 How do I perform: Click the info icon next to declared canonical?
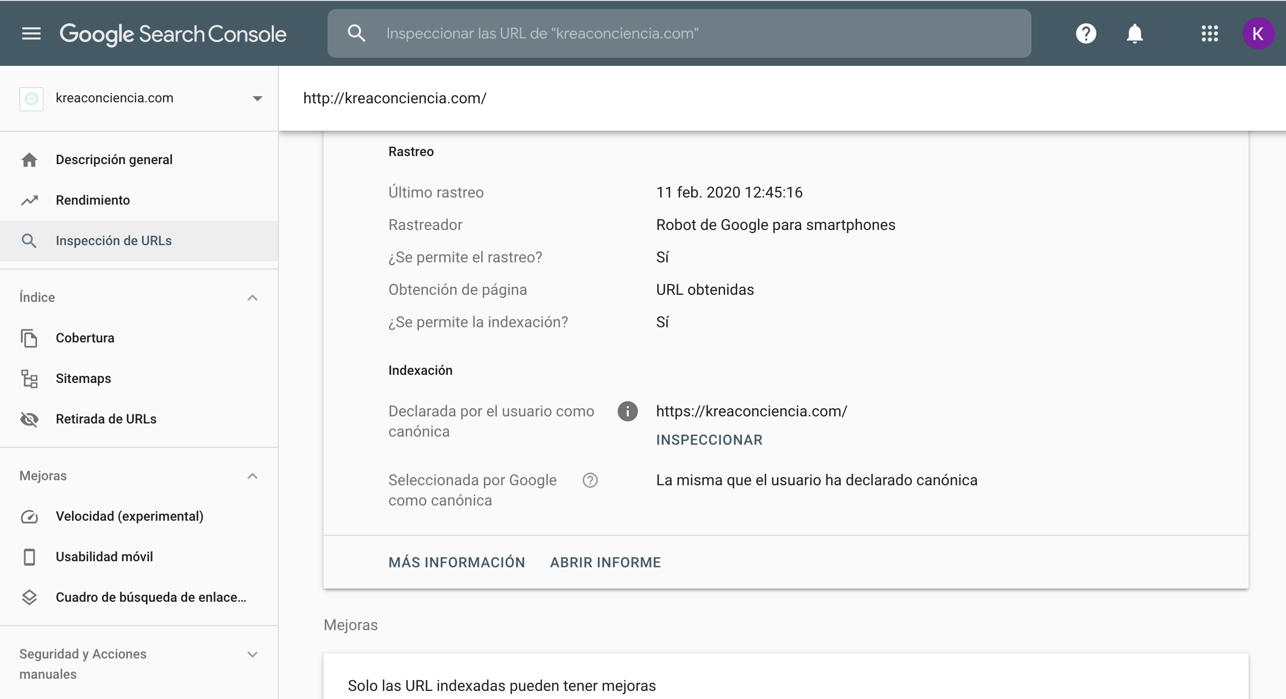[x=627, y=411]
